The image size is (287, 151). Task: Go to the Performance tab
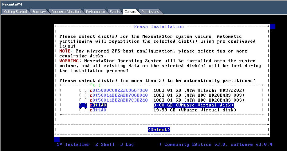click(x=95, y=12)
